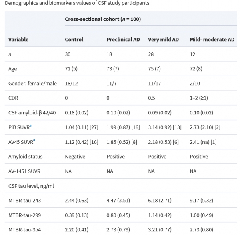Click the Very mild AD column header

[x=163, y=40]
